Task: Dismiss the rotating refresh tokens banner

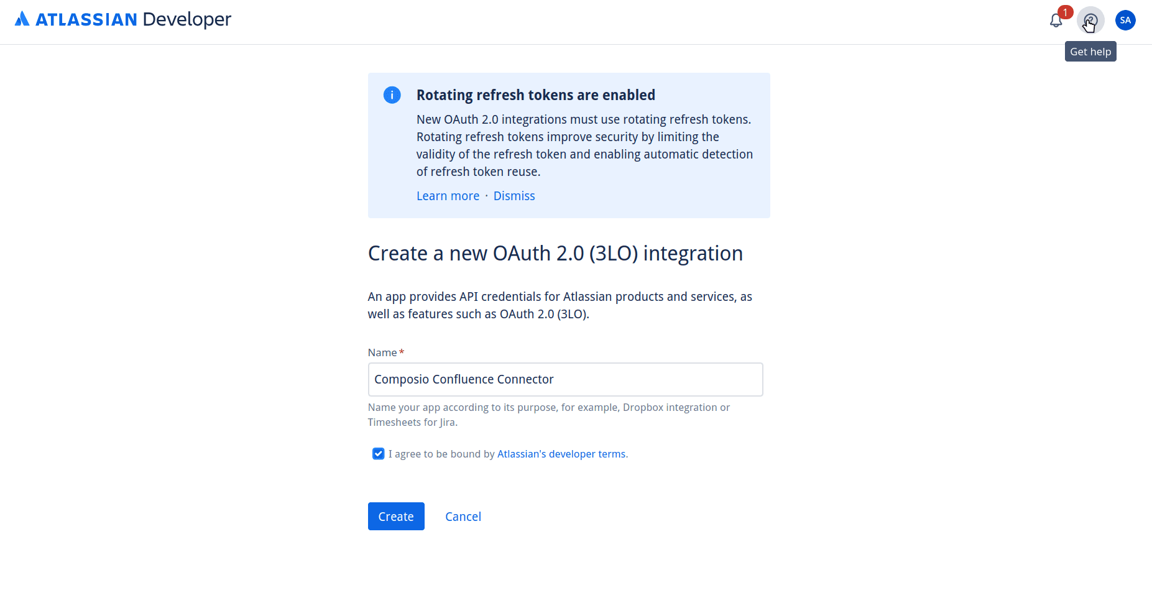Action: tap(514, 196)
